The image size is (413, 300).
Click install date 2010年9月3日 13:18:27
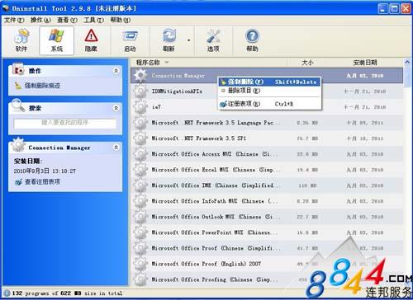45,171
